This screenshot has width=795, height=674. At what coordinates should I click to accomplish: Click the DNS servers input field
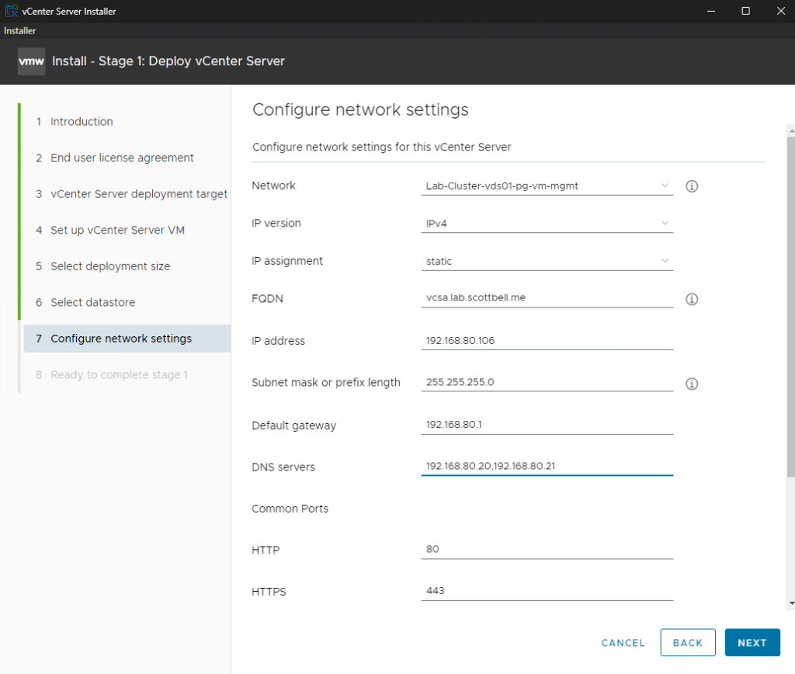point(547,467)
